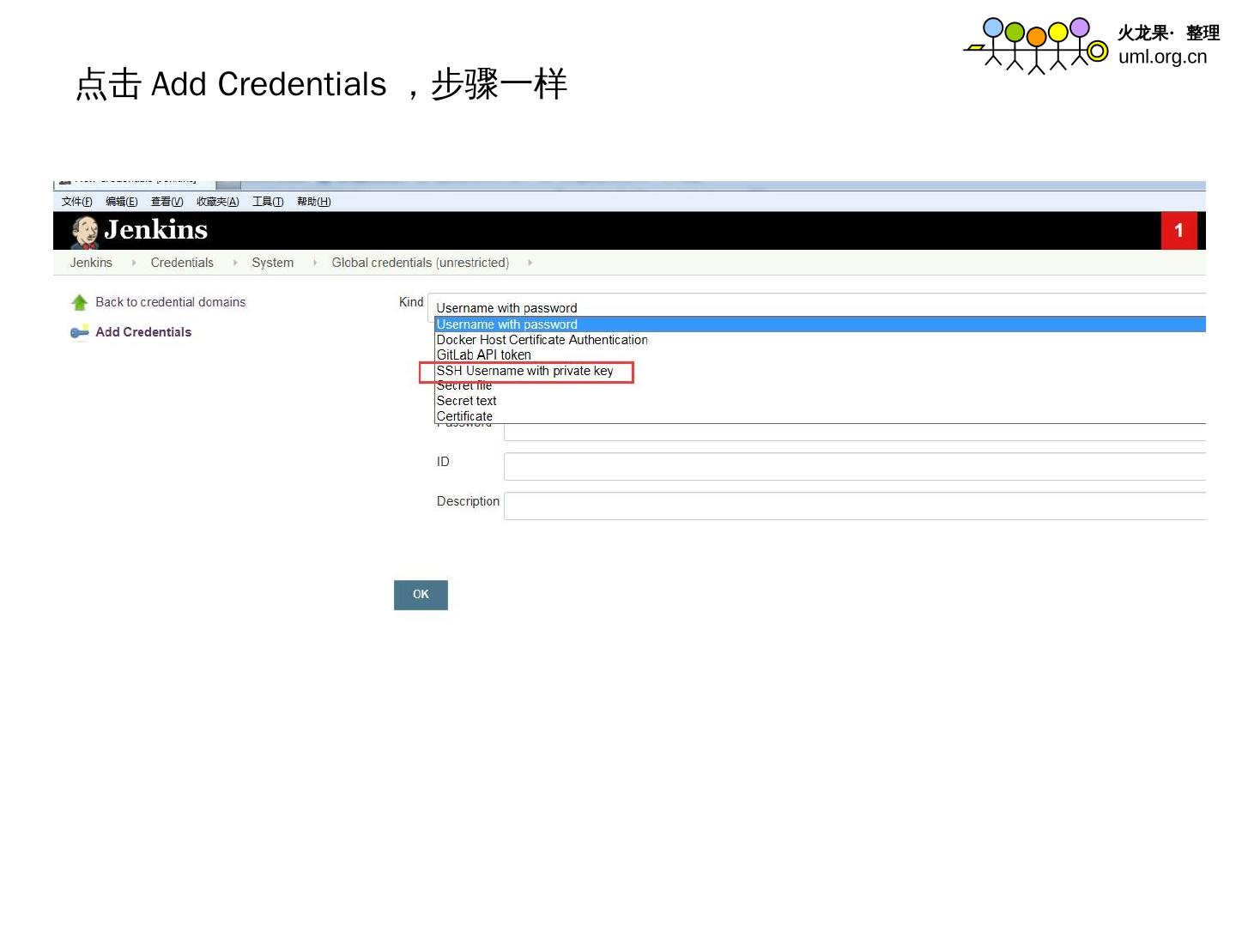Expand the arrow after System breadcrumb
Viewport: 1236px width, 927px height.
[315, 263]
